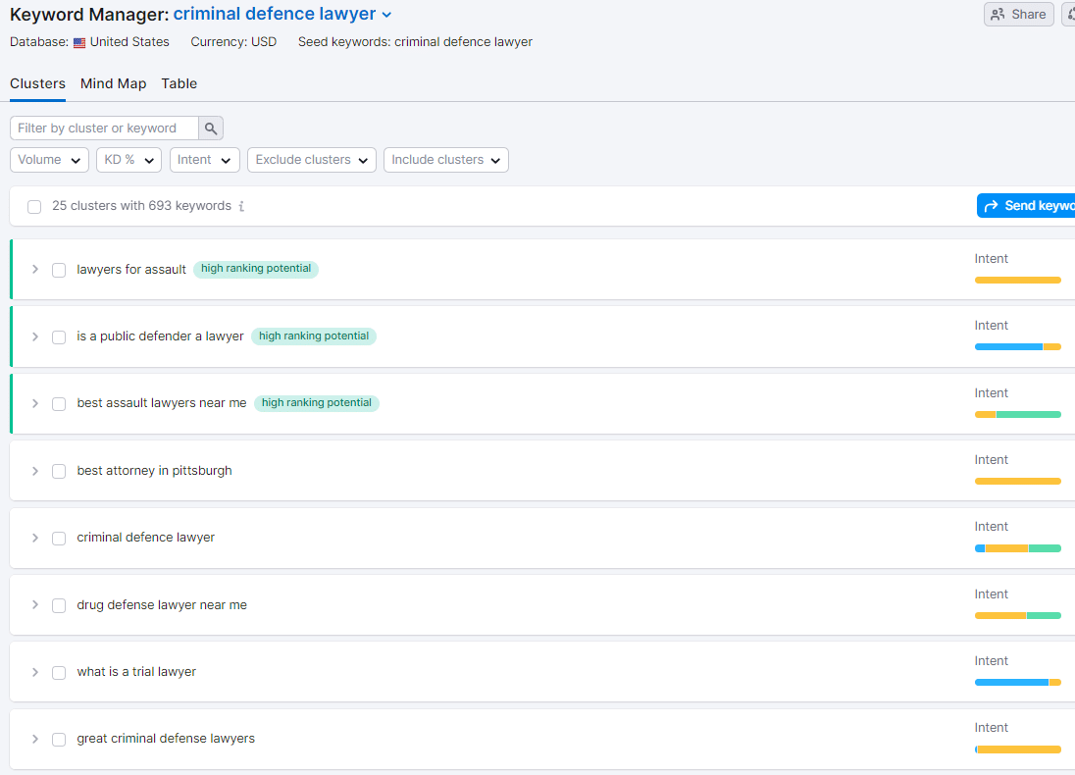Image resolution: width=1075 pixels, height=775 pixels.
Task: Open the Volume filter dropdown
Action: coord(49,159)
